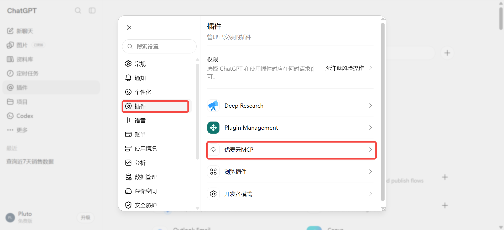504x230 pixels.
Task: Open the 开发者模式 entry
Action: 290,194
